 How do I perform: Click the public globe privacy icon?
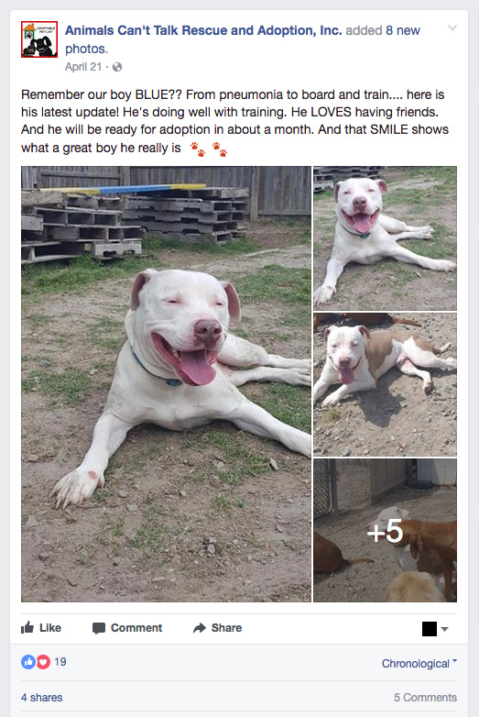coord(117,67)
